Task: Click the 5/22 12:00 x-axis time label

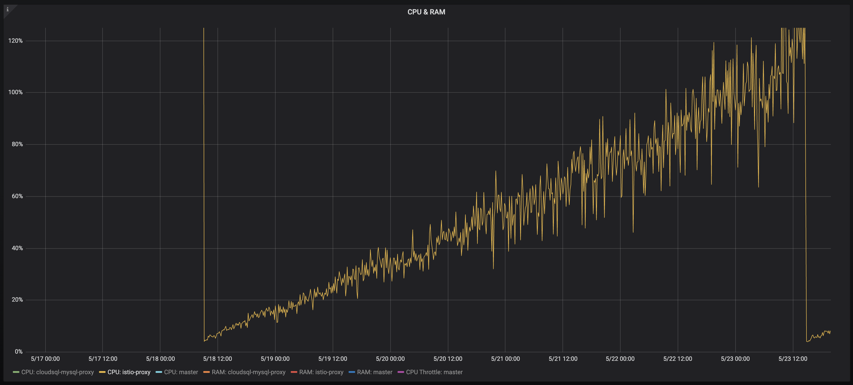Action: coord(677,359)
